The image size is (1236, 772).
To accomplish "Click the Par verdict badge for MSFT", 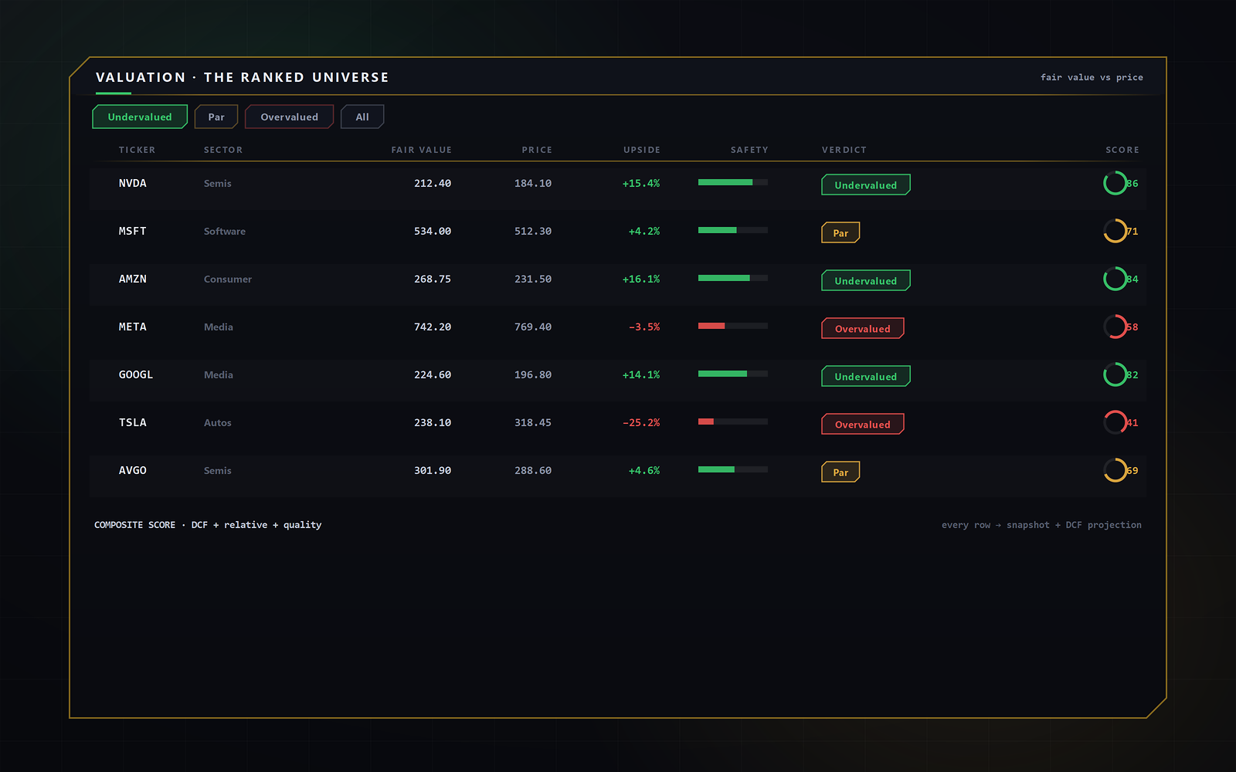I will point(840,232).
